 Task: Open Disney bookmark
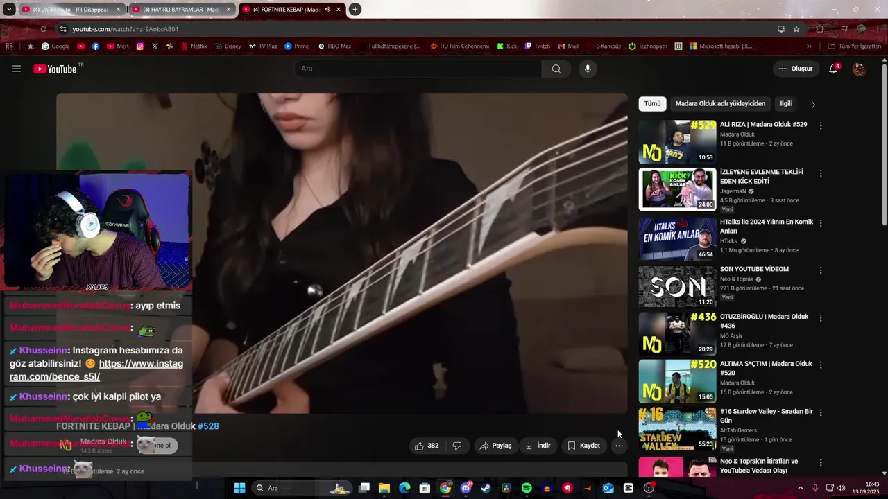(x=228, y=46)
